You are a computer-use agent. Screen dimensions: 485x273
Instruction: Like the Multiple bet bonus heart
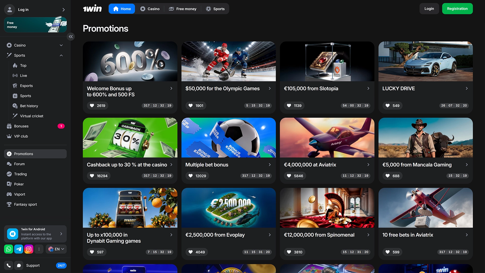tap(191, 176)
